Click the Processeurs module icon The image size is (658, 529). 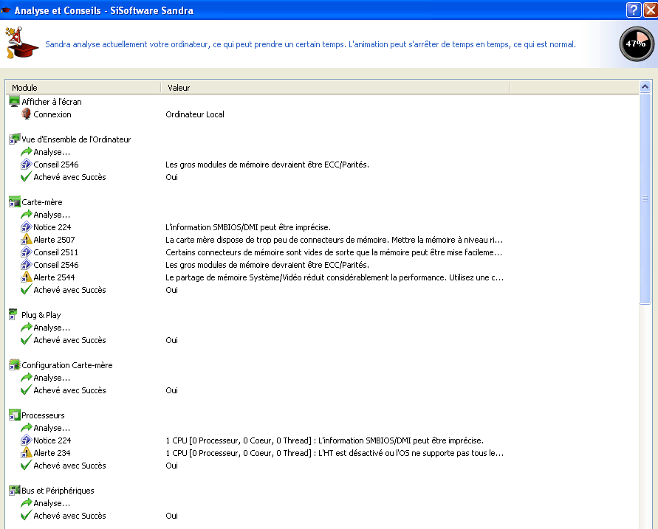(15, 415)
